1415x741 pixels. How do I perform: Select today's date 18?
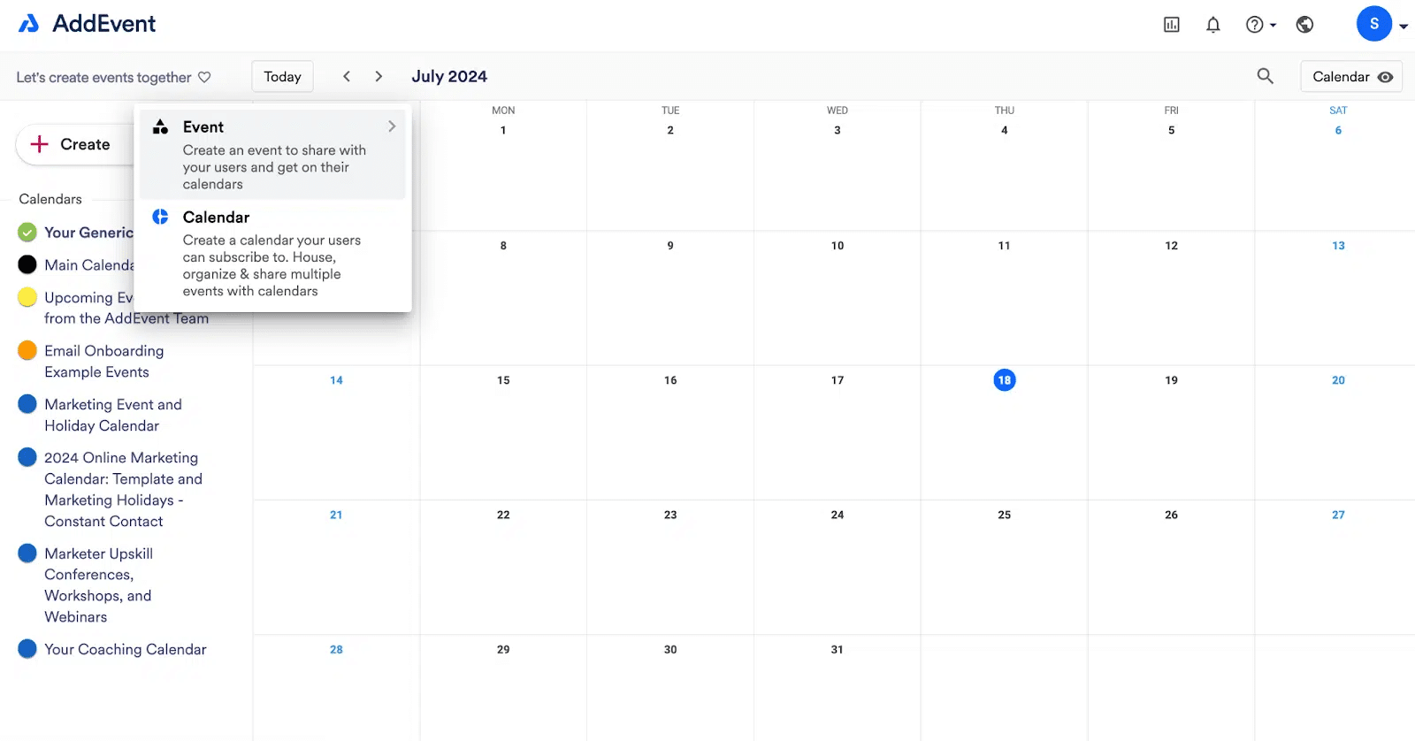click(x=1004, y=380)
